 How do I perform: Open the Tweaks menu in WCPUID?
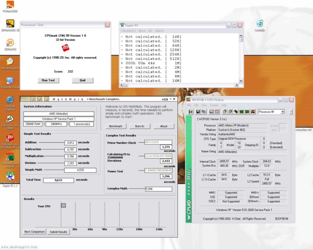point(214,105)
